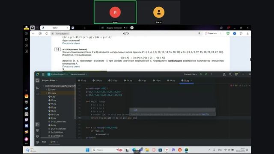Click editor problems inspection widget
The image size is (274, 154).
(x=240, y=86)
